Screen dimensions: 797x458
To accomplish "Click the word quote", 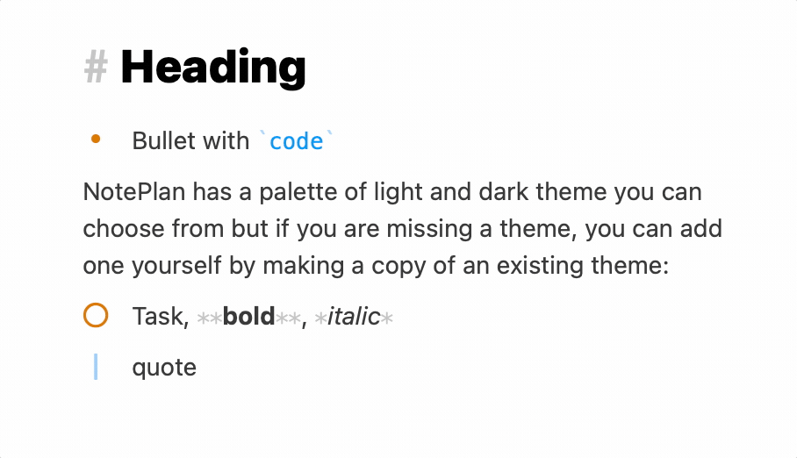I will coord(164,368).
